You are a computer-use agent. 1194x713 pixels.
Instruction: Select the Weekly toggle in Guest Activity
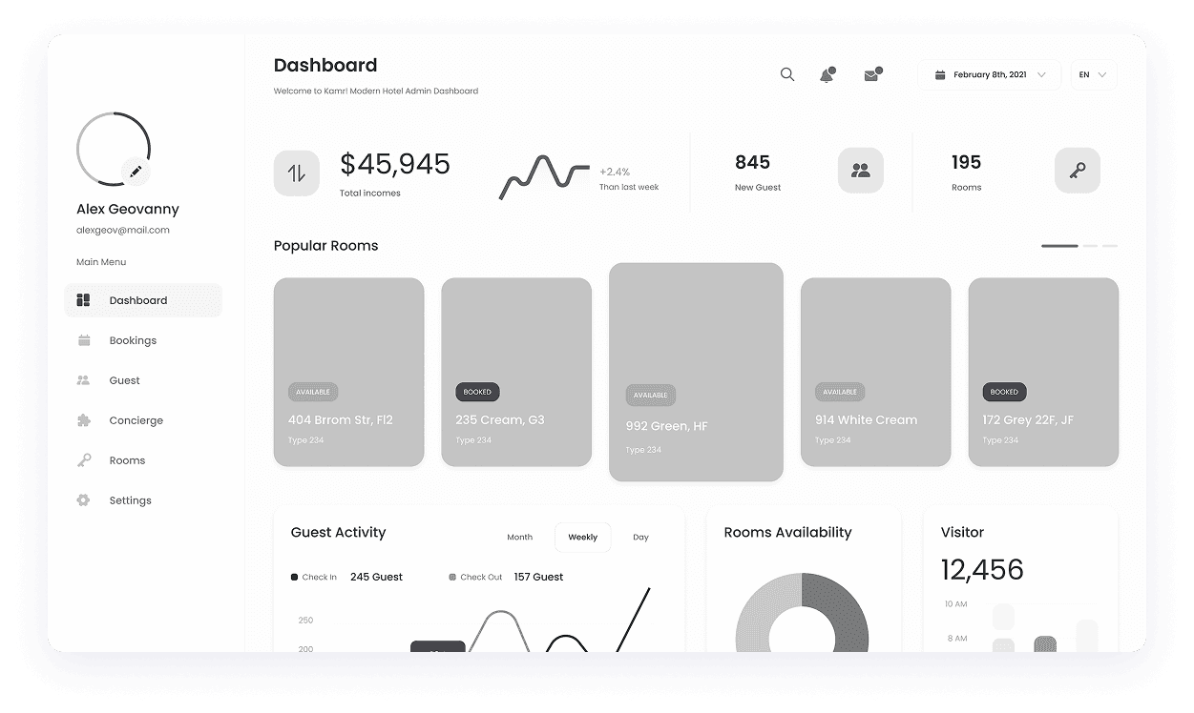point(582,537)
